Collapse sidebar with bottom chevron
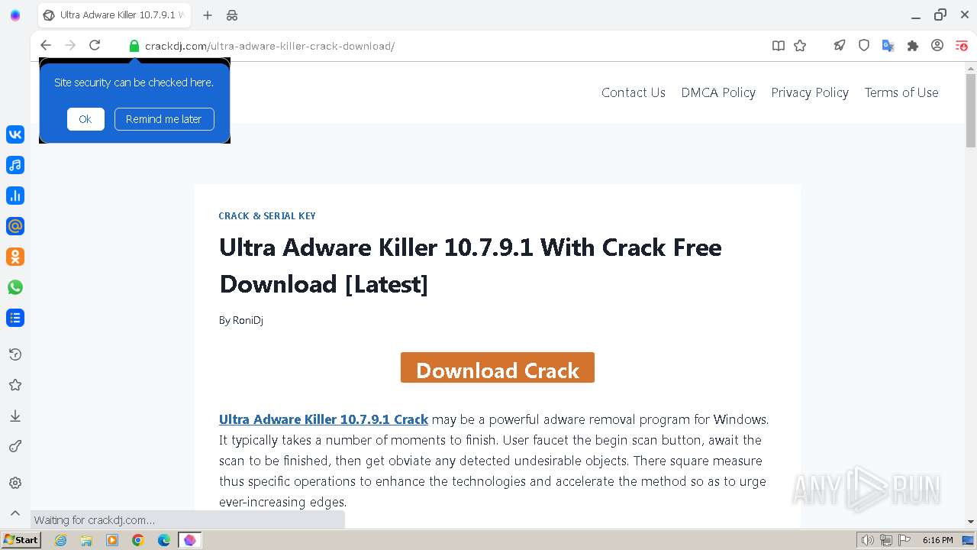Image resolution: width=977 pixels, height=550 pixels. (15, 513)
